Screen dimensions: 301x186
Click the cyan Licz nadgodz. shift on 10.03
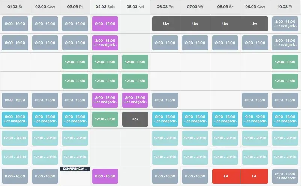(285, 119)
